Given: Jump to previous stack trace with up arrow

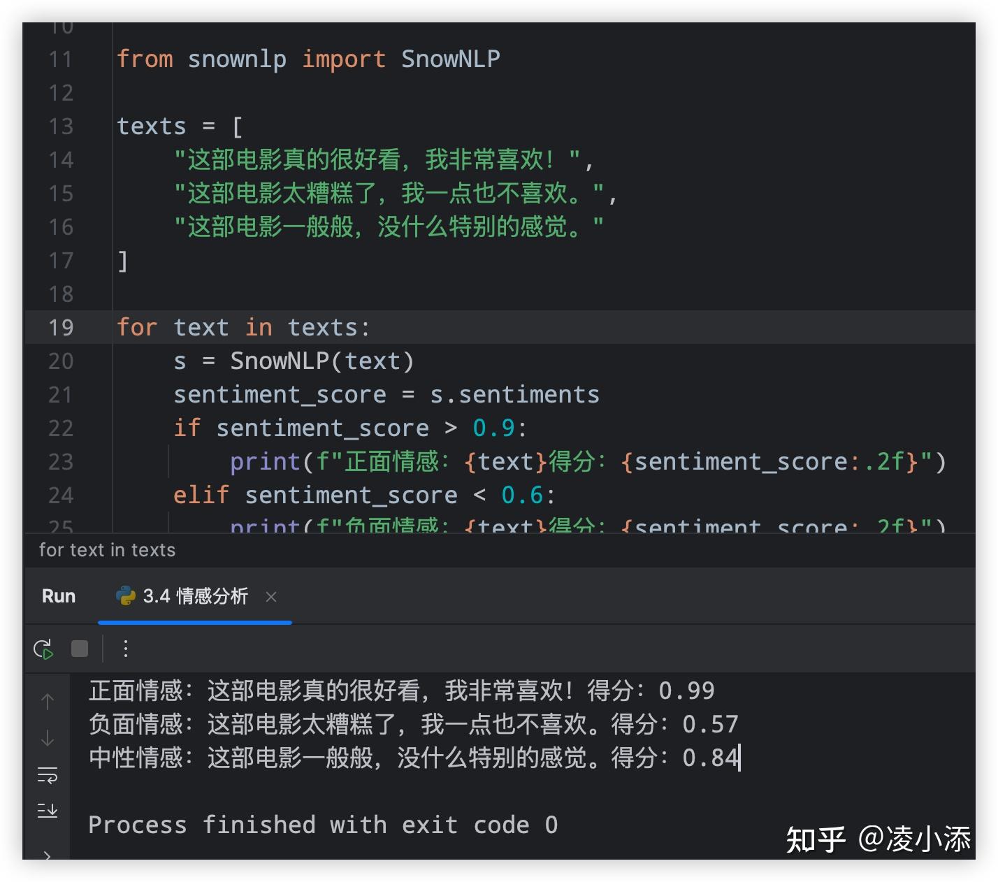Looking at the screenshot, I should click(x=47, y=701).
